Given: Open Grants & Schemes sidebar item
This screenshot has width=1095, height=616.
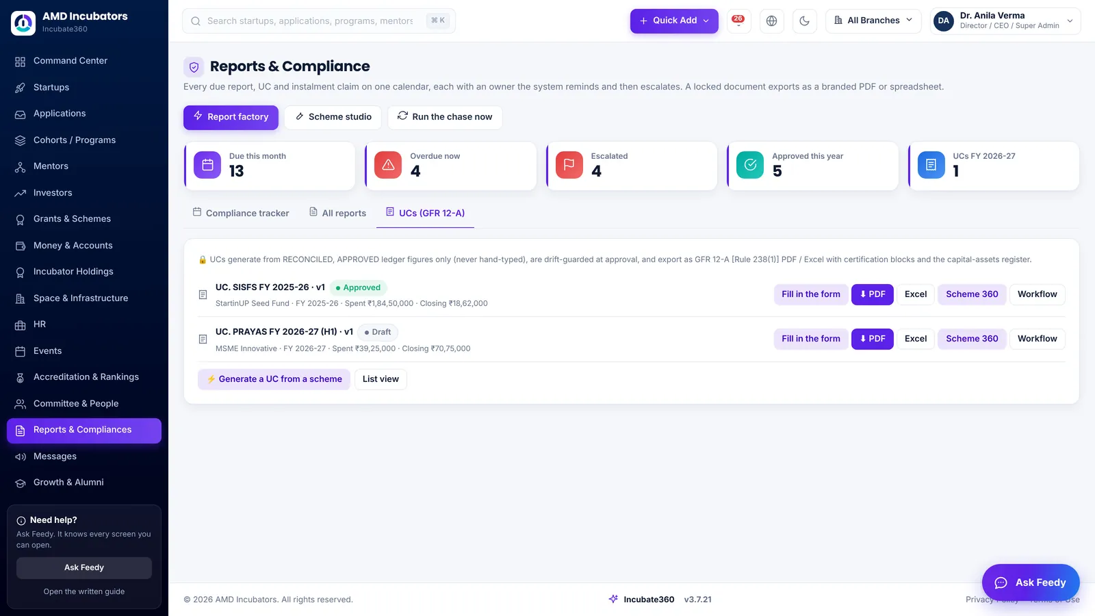Looking at the screenshot, I should (84, 219).
